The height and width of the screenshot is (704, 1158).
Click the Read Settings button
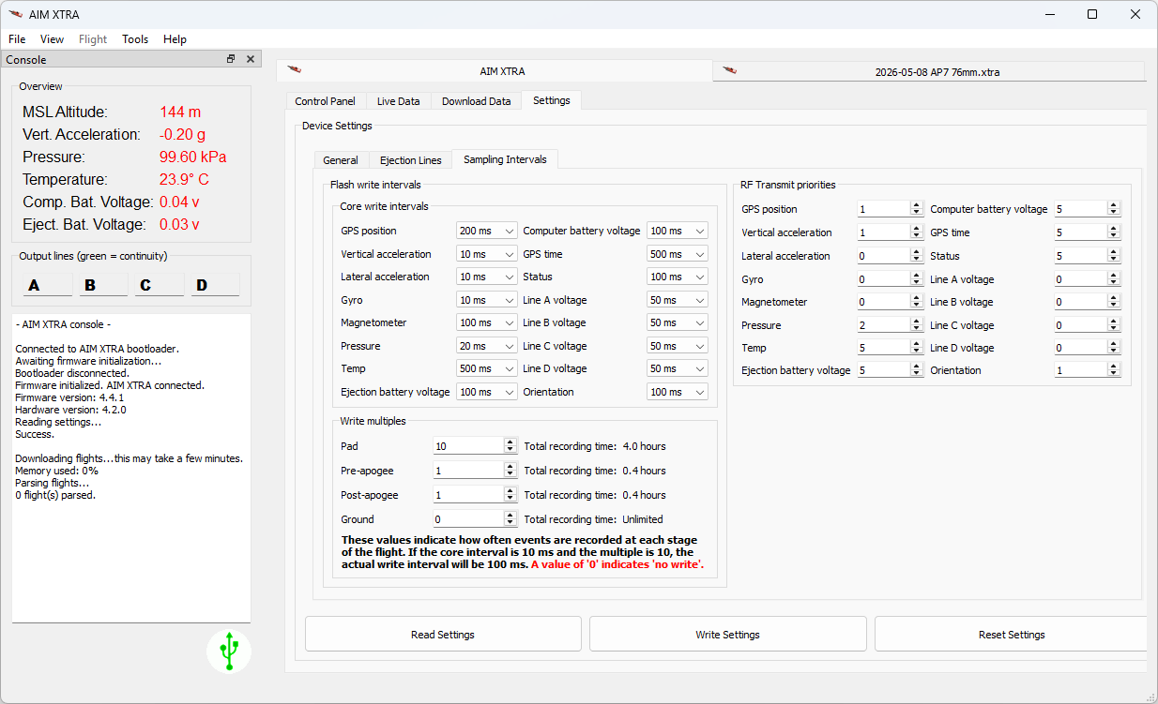coord(443,635)
